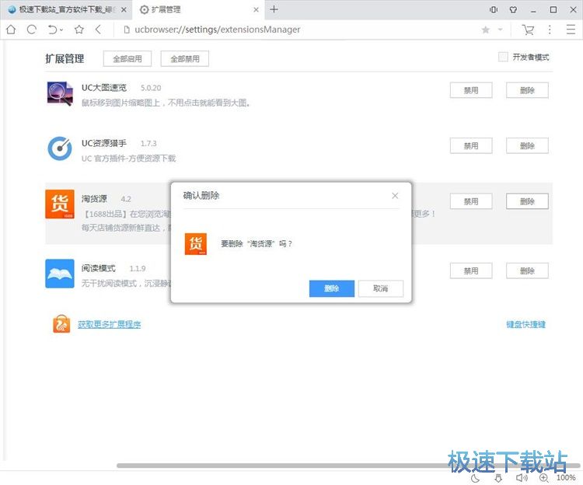Disable the UC大图速览 extension

[x=471, y=90]
